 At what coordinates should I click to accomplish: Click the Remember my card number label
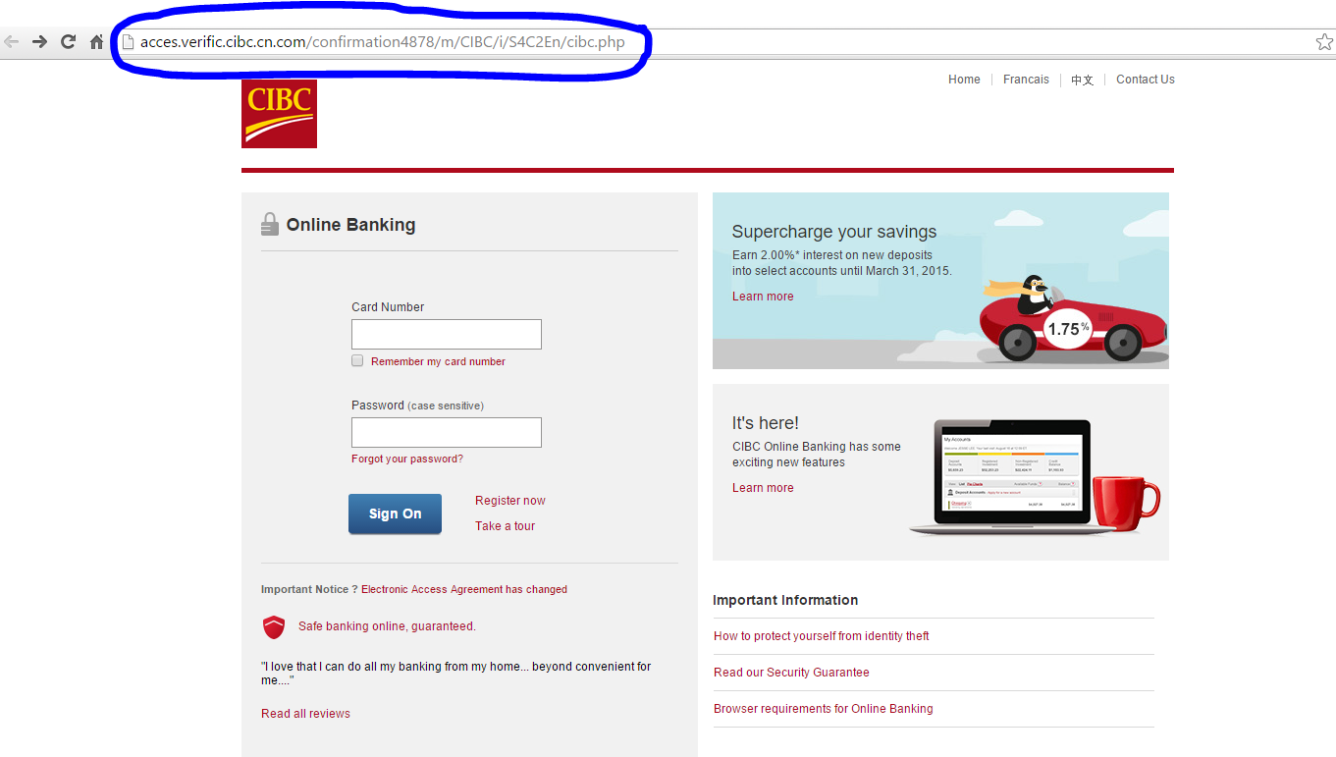[x=438, y=361]
